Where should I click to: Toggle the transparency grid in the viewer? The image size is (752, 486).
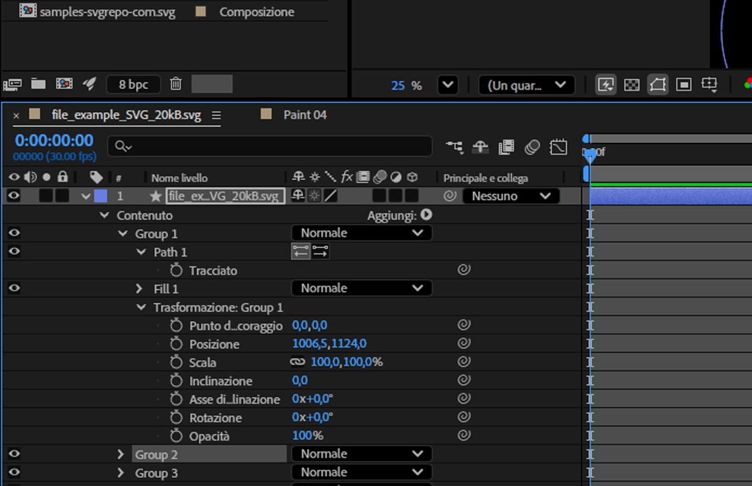coord(632,85)
